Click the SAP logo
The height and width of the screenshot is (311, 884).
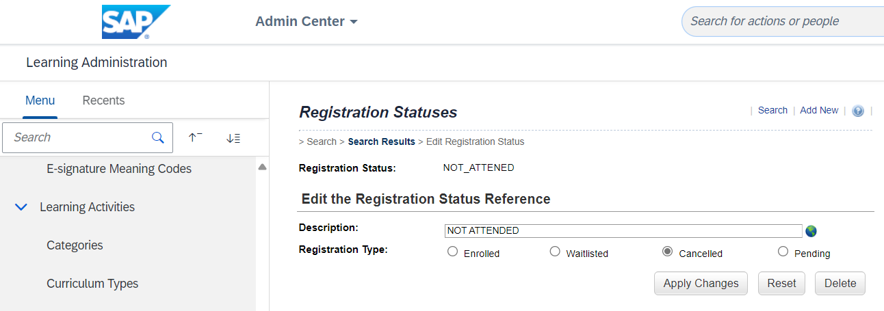pyautogui.click(x=136, y=22)
